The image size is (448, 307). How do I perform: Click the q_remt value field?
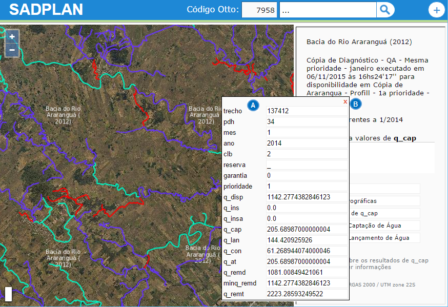[x=306, y=294]
